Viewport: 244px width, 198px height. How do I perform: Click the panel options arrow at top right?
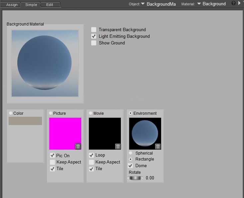(x=239, y=3)
